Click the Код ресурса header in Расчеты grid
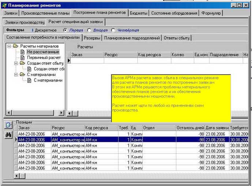Viewport: 252px width, 186px height. tap(154, 55)
